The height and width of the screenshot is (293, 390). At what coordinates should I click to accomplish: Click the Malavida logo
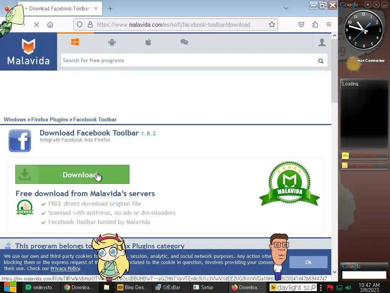point(28,52)
